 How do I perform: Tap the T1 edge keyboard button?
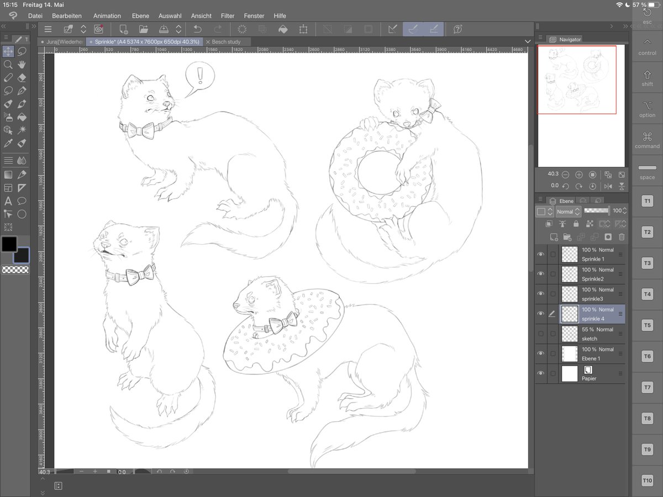coord(648,201)
